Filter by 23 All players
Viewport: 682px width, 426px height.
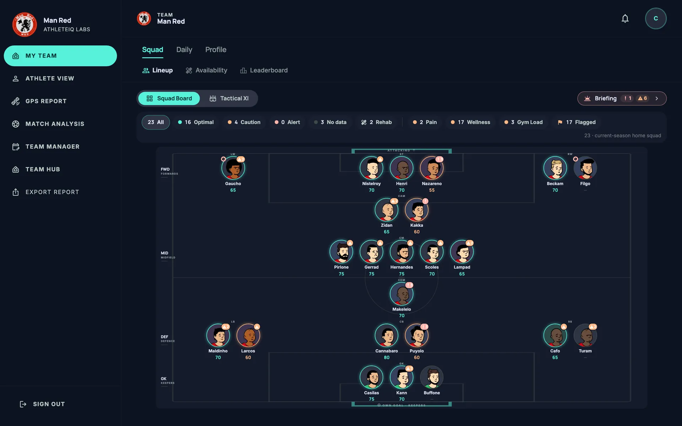[156, 122]
